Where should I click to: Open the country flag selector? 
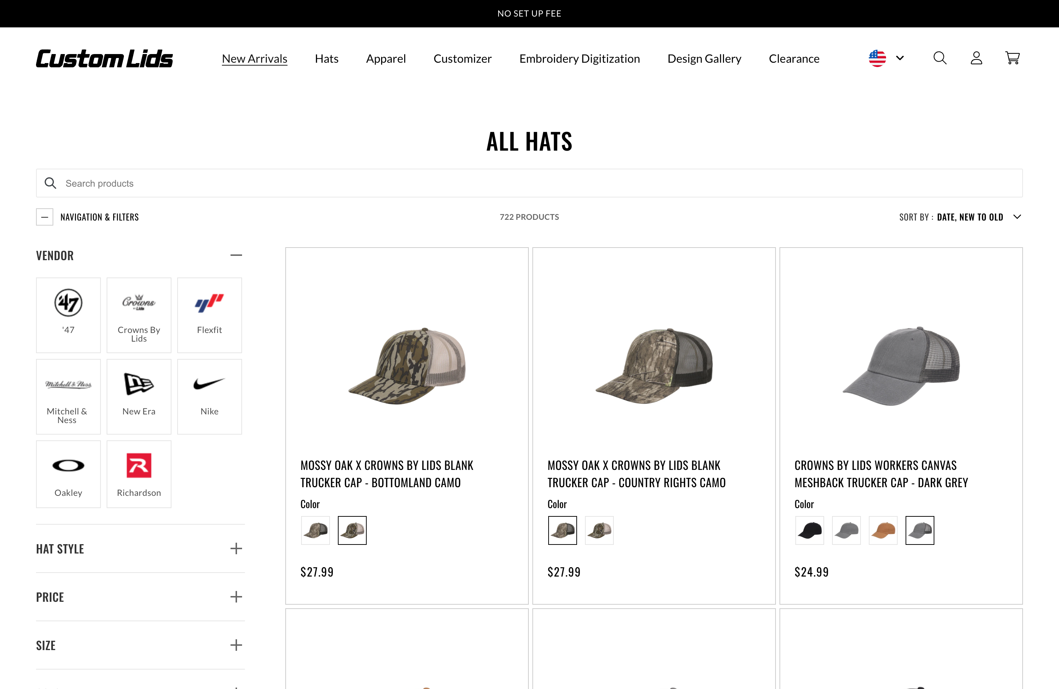[885, 58]
